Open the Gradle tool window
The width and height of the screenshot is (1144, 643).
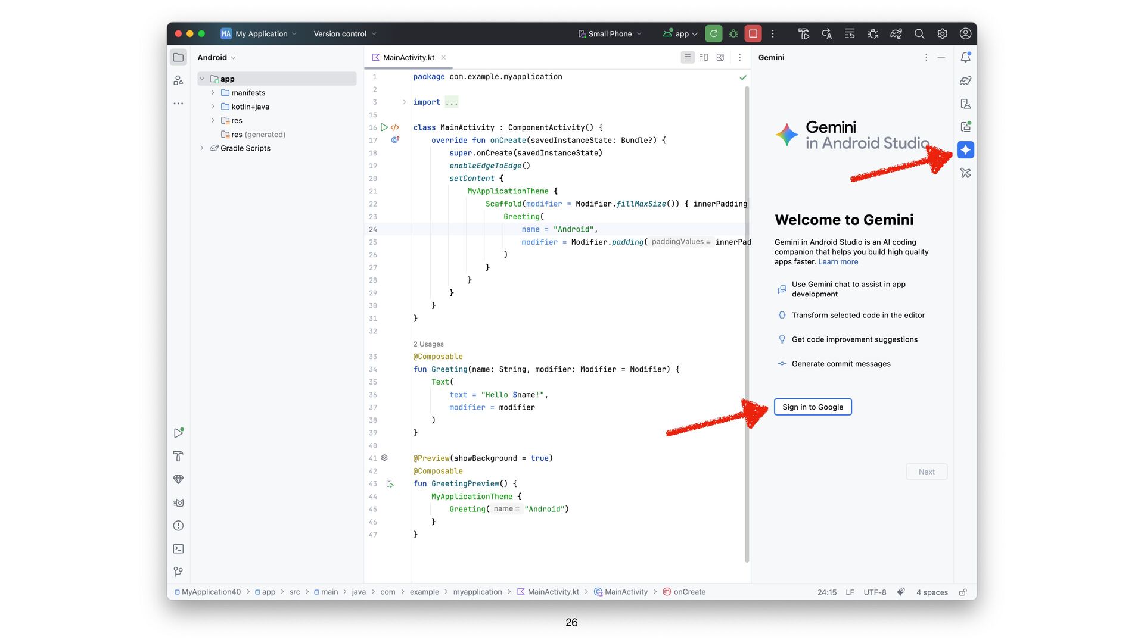[965, 80]
